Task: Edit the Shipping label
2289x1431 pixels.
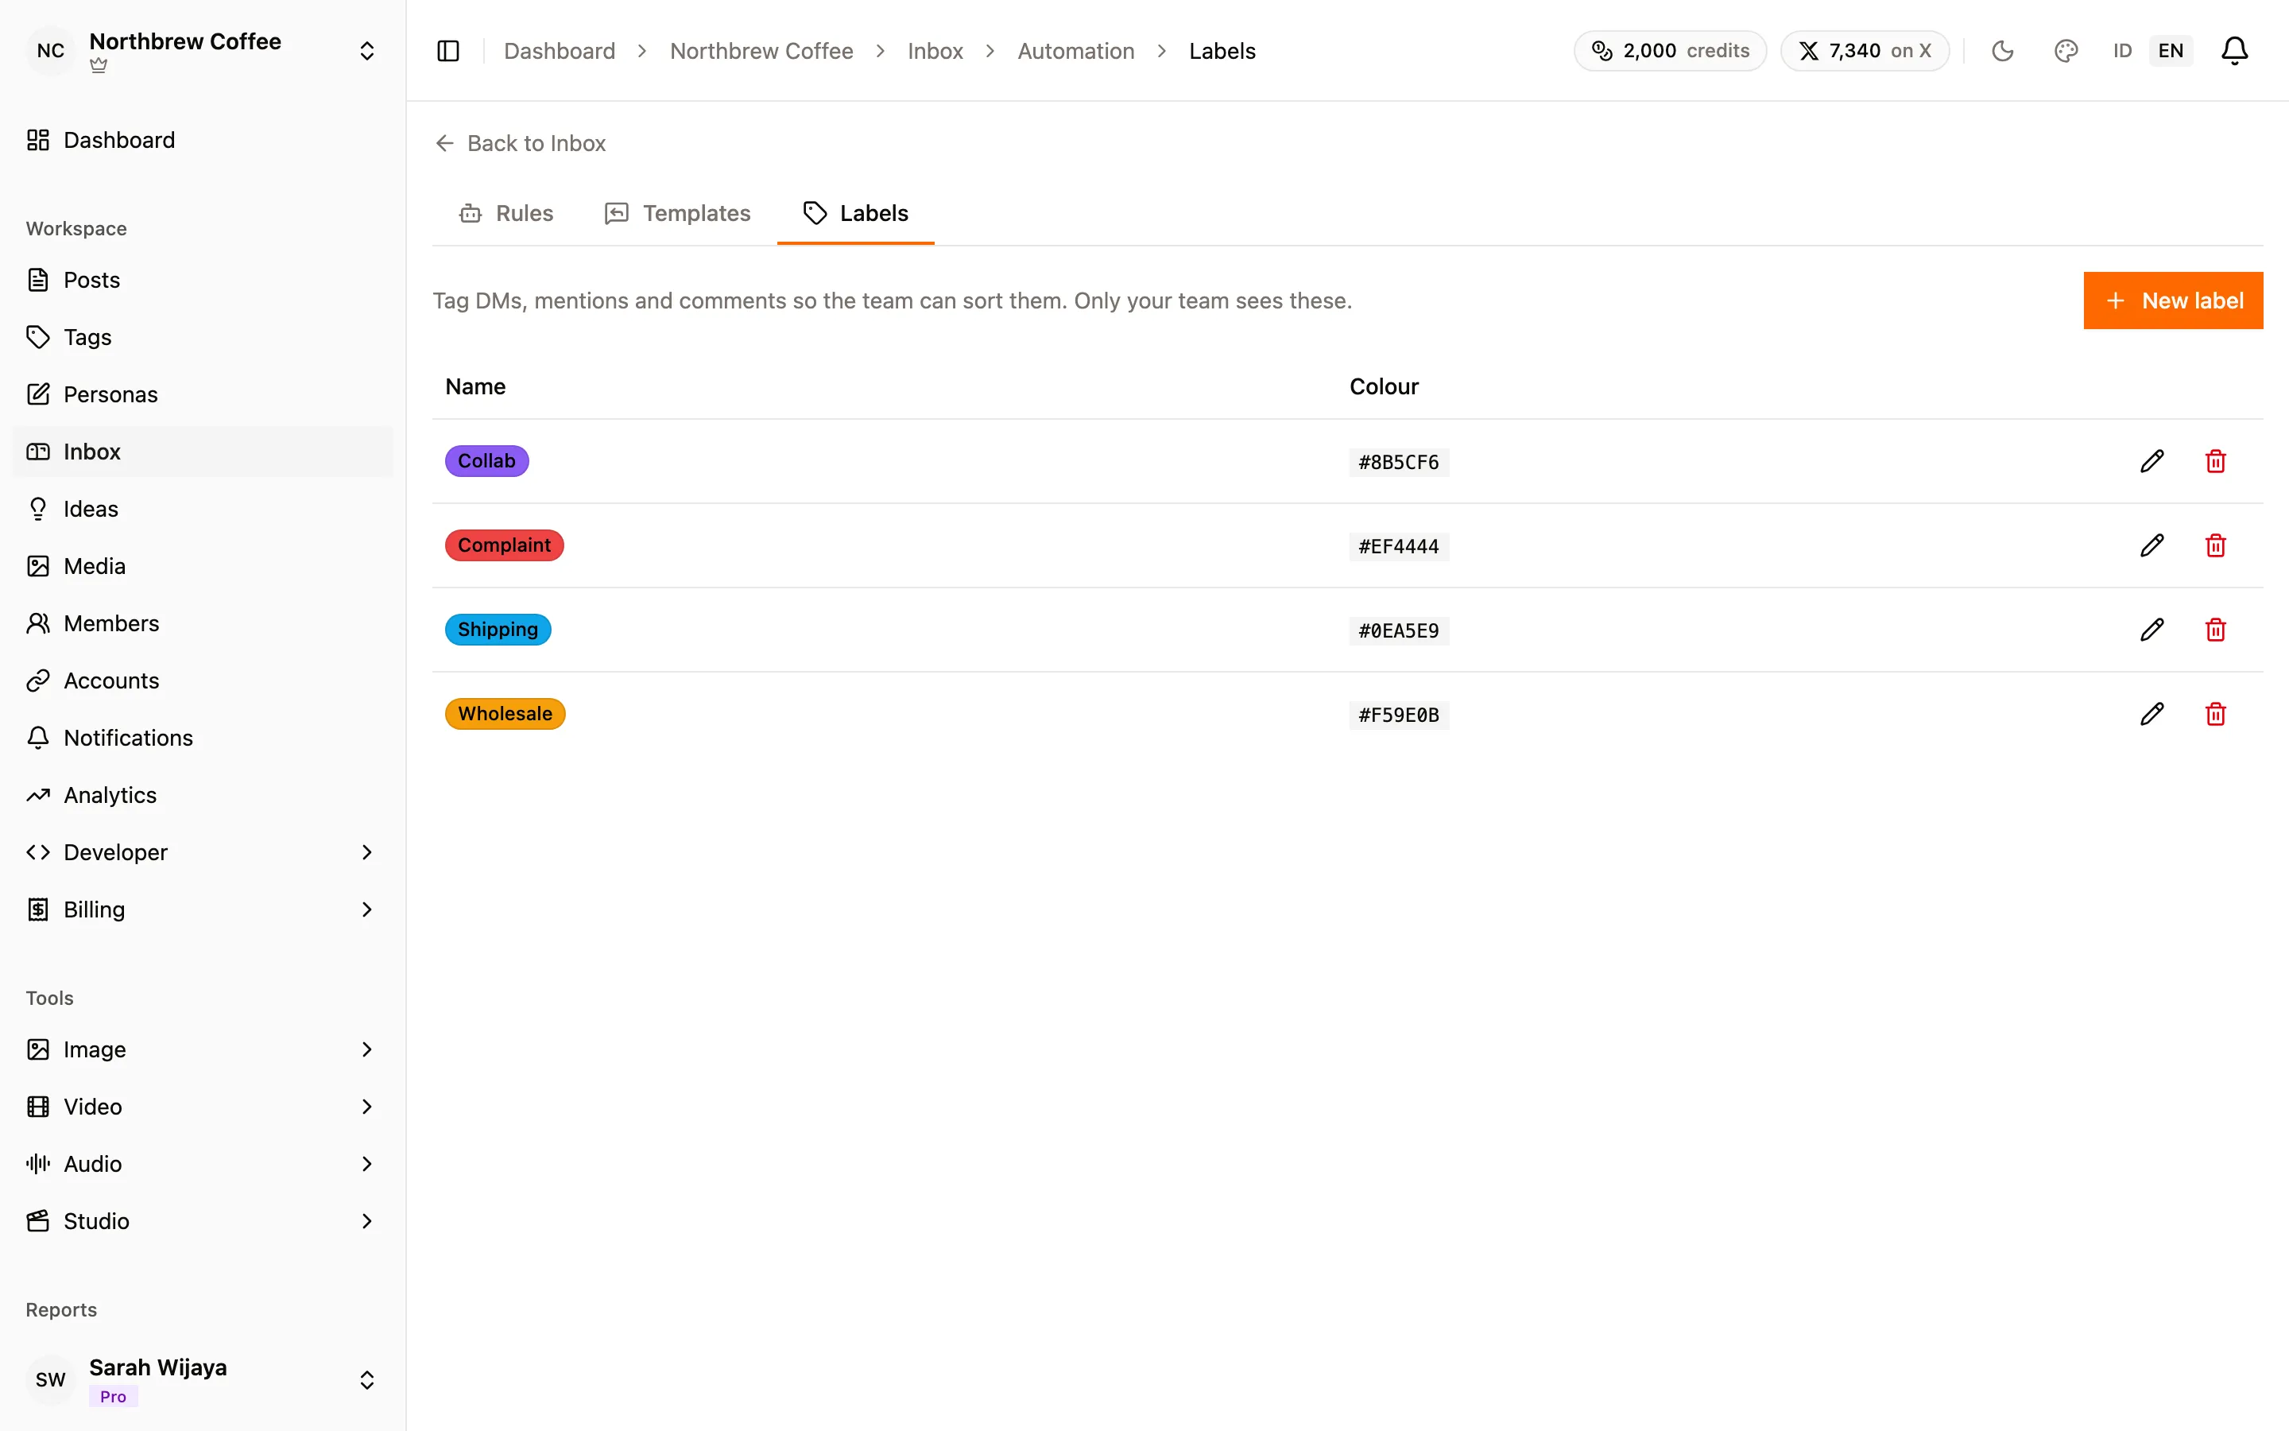Action: (x=2152, y=630)
